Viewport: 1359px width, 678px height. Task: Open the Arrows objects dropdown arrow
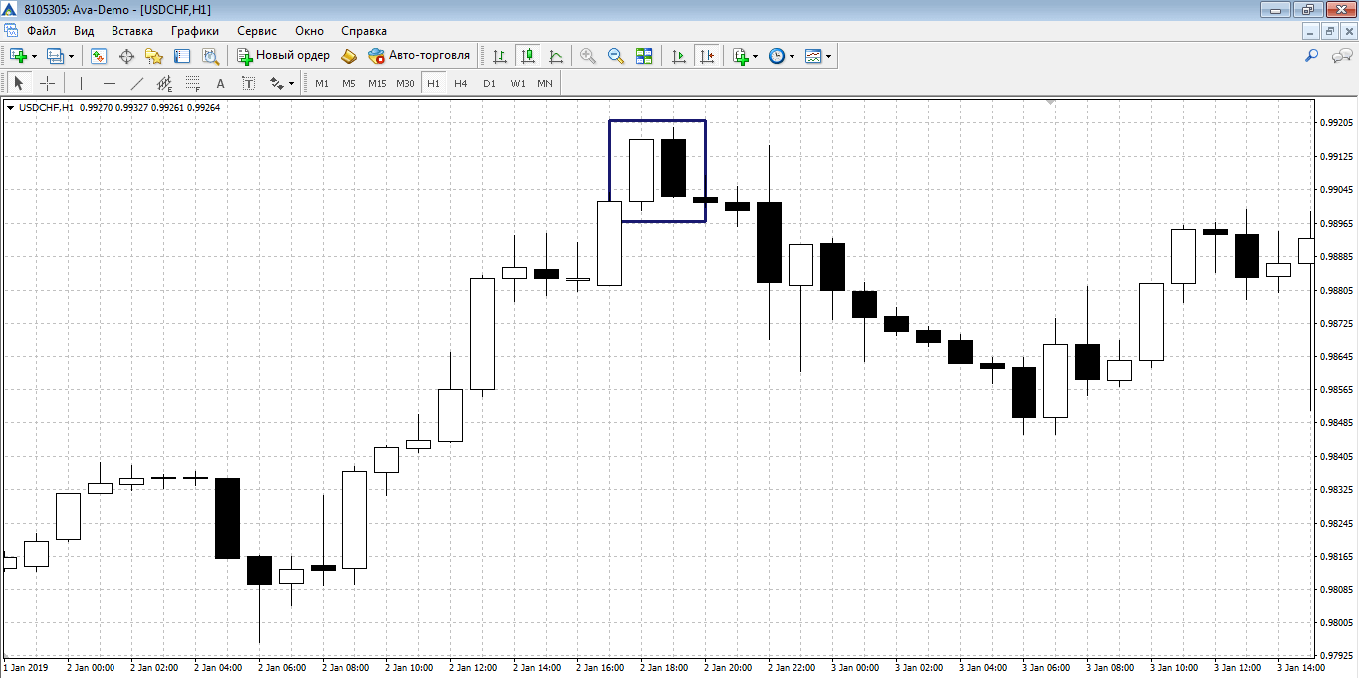pyautogui.click(x=292, y=83)
